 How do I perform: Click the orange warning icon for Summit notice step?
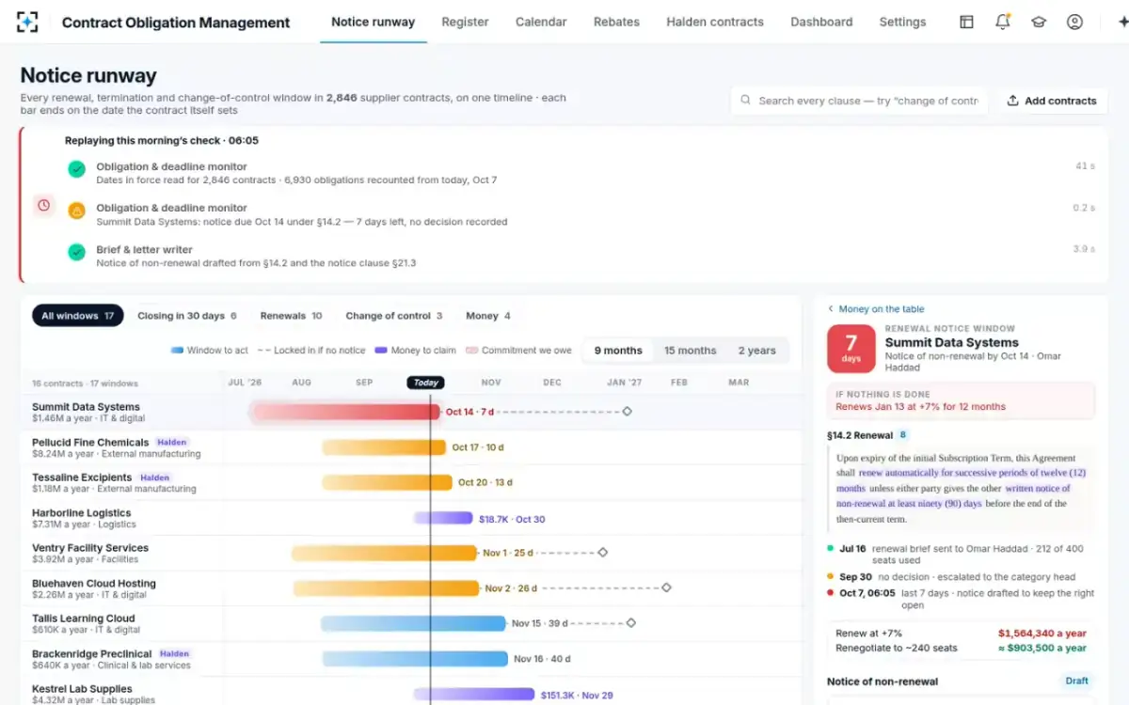click(x=76, y=211)
